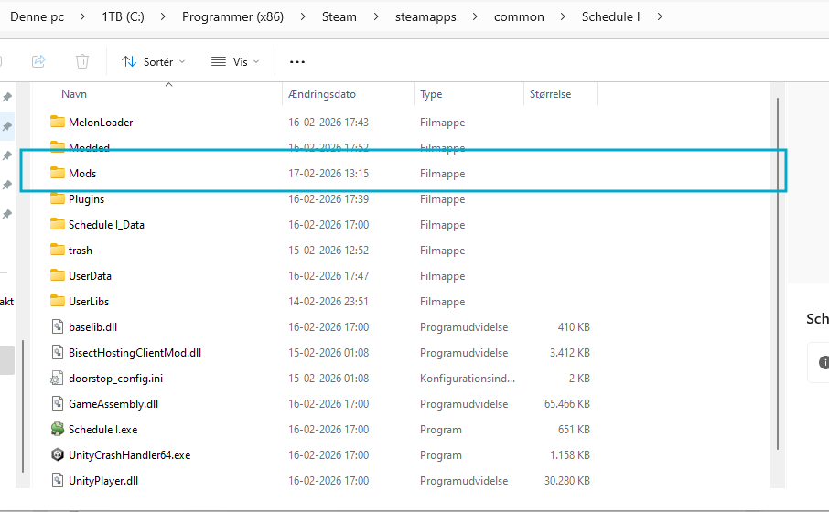The width and height of the screenshot is (829, 512).
Task: Select the doorstop_config.ini file name
Action: click(115, 379)
